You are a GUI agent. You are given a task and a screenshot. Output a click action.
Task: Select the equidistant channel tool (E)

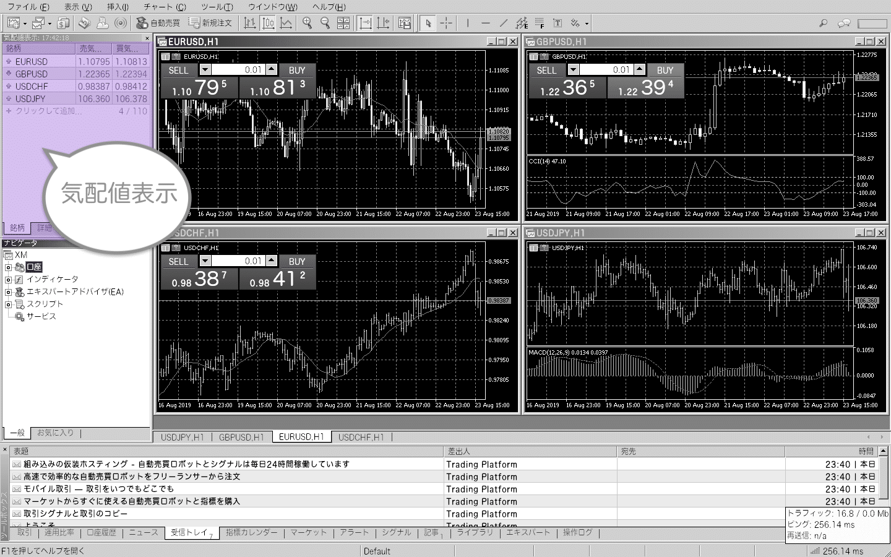[522, 23]
